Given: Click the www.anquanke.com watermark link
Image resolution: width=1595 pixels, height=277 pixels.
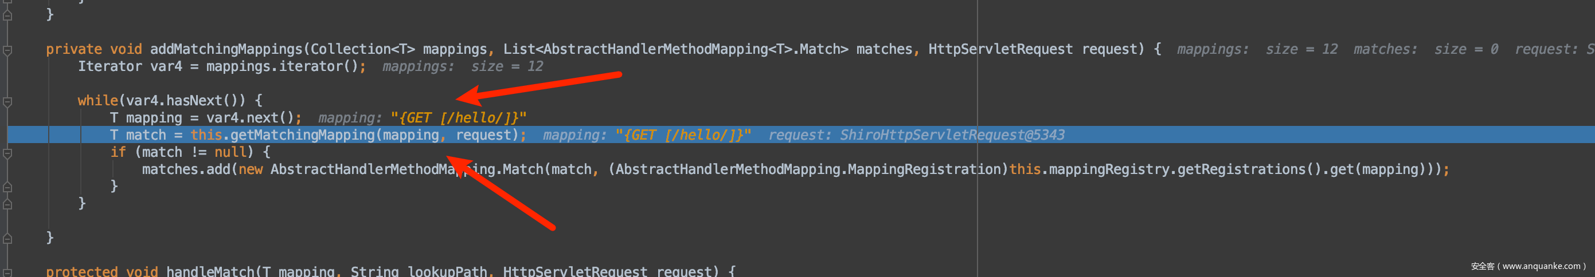Looking at the screenshot, I should [1541, 266].
